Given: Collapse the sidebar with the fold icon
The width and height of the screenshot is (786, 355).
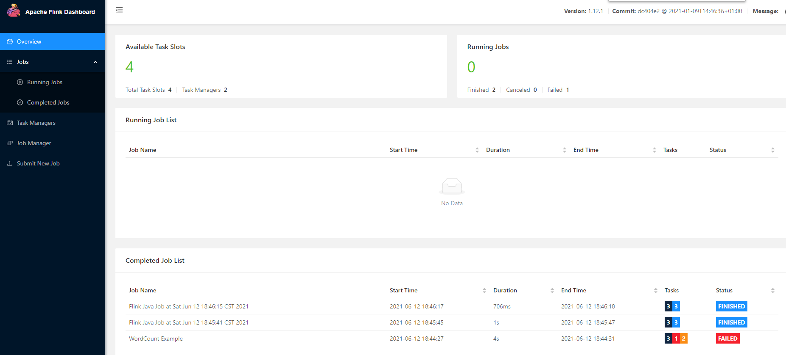Looking at the screenshot, I should (119, 10).
